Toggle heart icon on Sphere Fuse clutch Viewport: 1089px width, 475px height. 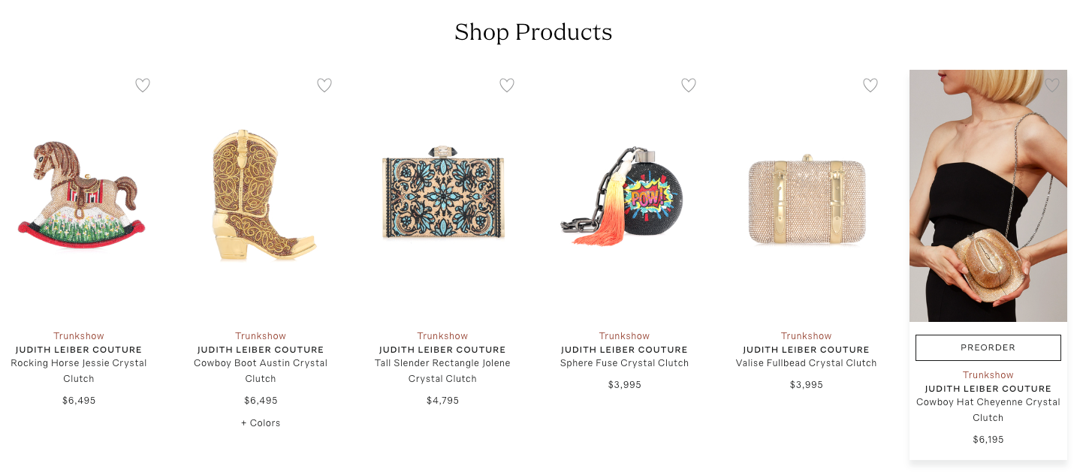click(689, 86)
